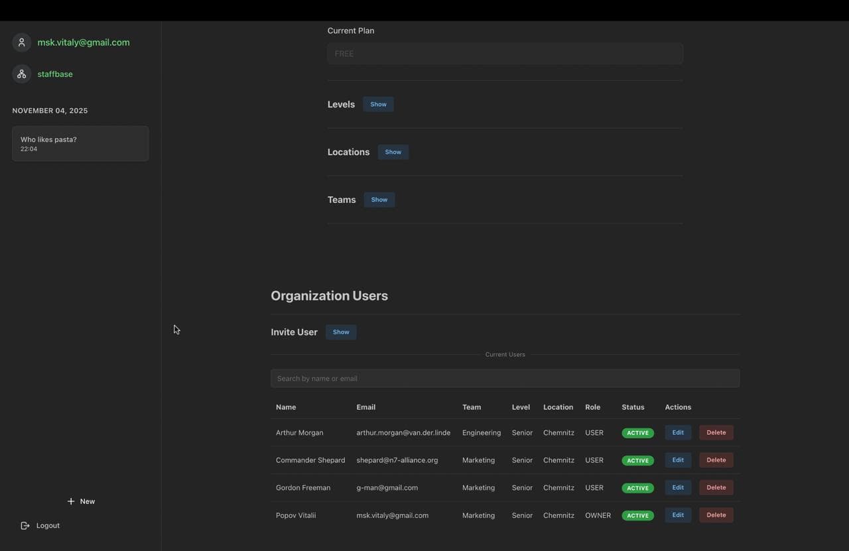Click Arthur Morgan's USER role cell
Screen dimensions: 849x551
click(594, 433)
